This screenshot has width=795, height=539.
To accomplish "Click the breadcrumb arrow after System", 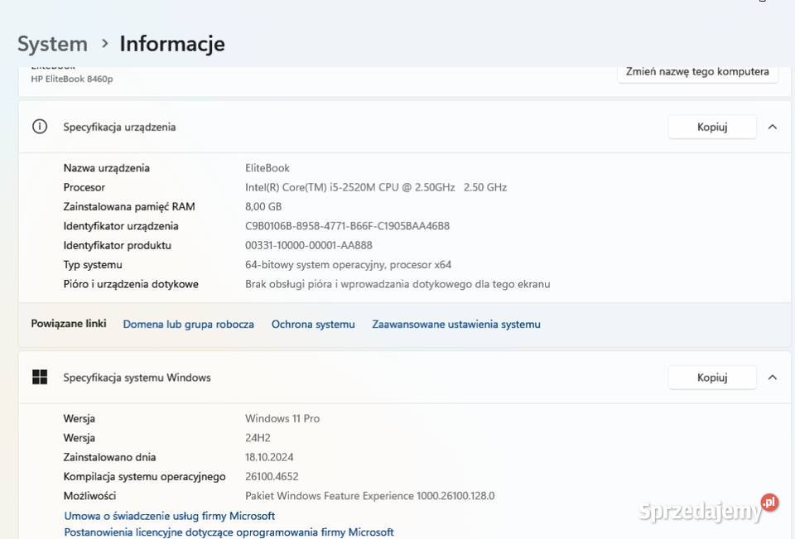I will tap(104, 43).
